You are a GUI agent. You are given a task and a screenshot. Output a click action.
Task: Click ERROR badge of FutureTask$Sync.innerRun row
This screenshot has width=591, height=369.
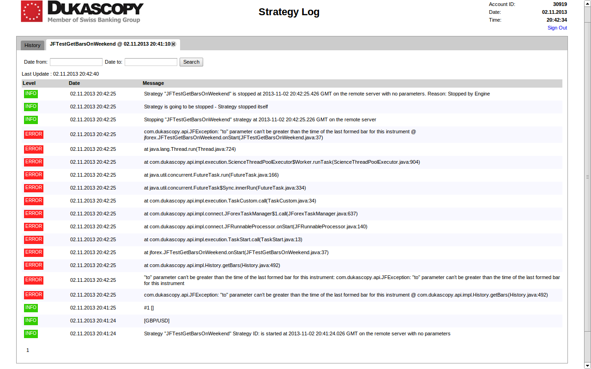click(x=34, y=188)
